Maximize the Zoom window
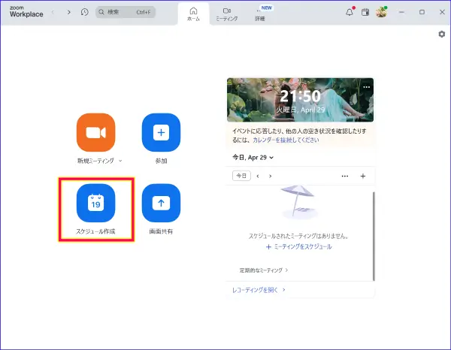 click(422, 12)
